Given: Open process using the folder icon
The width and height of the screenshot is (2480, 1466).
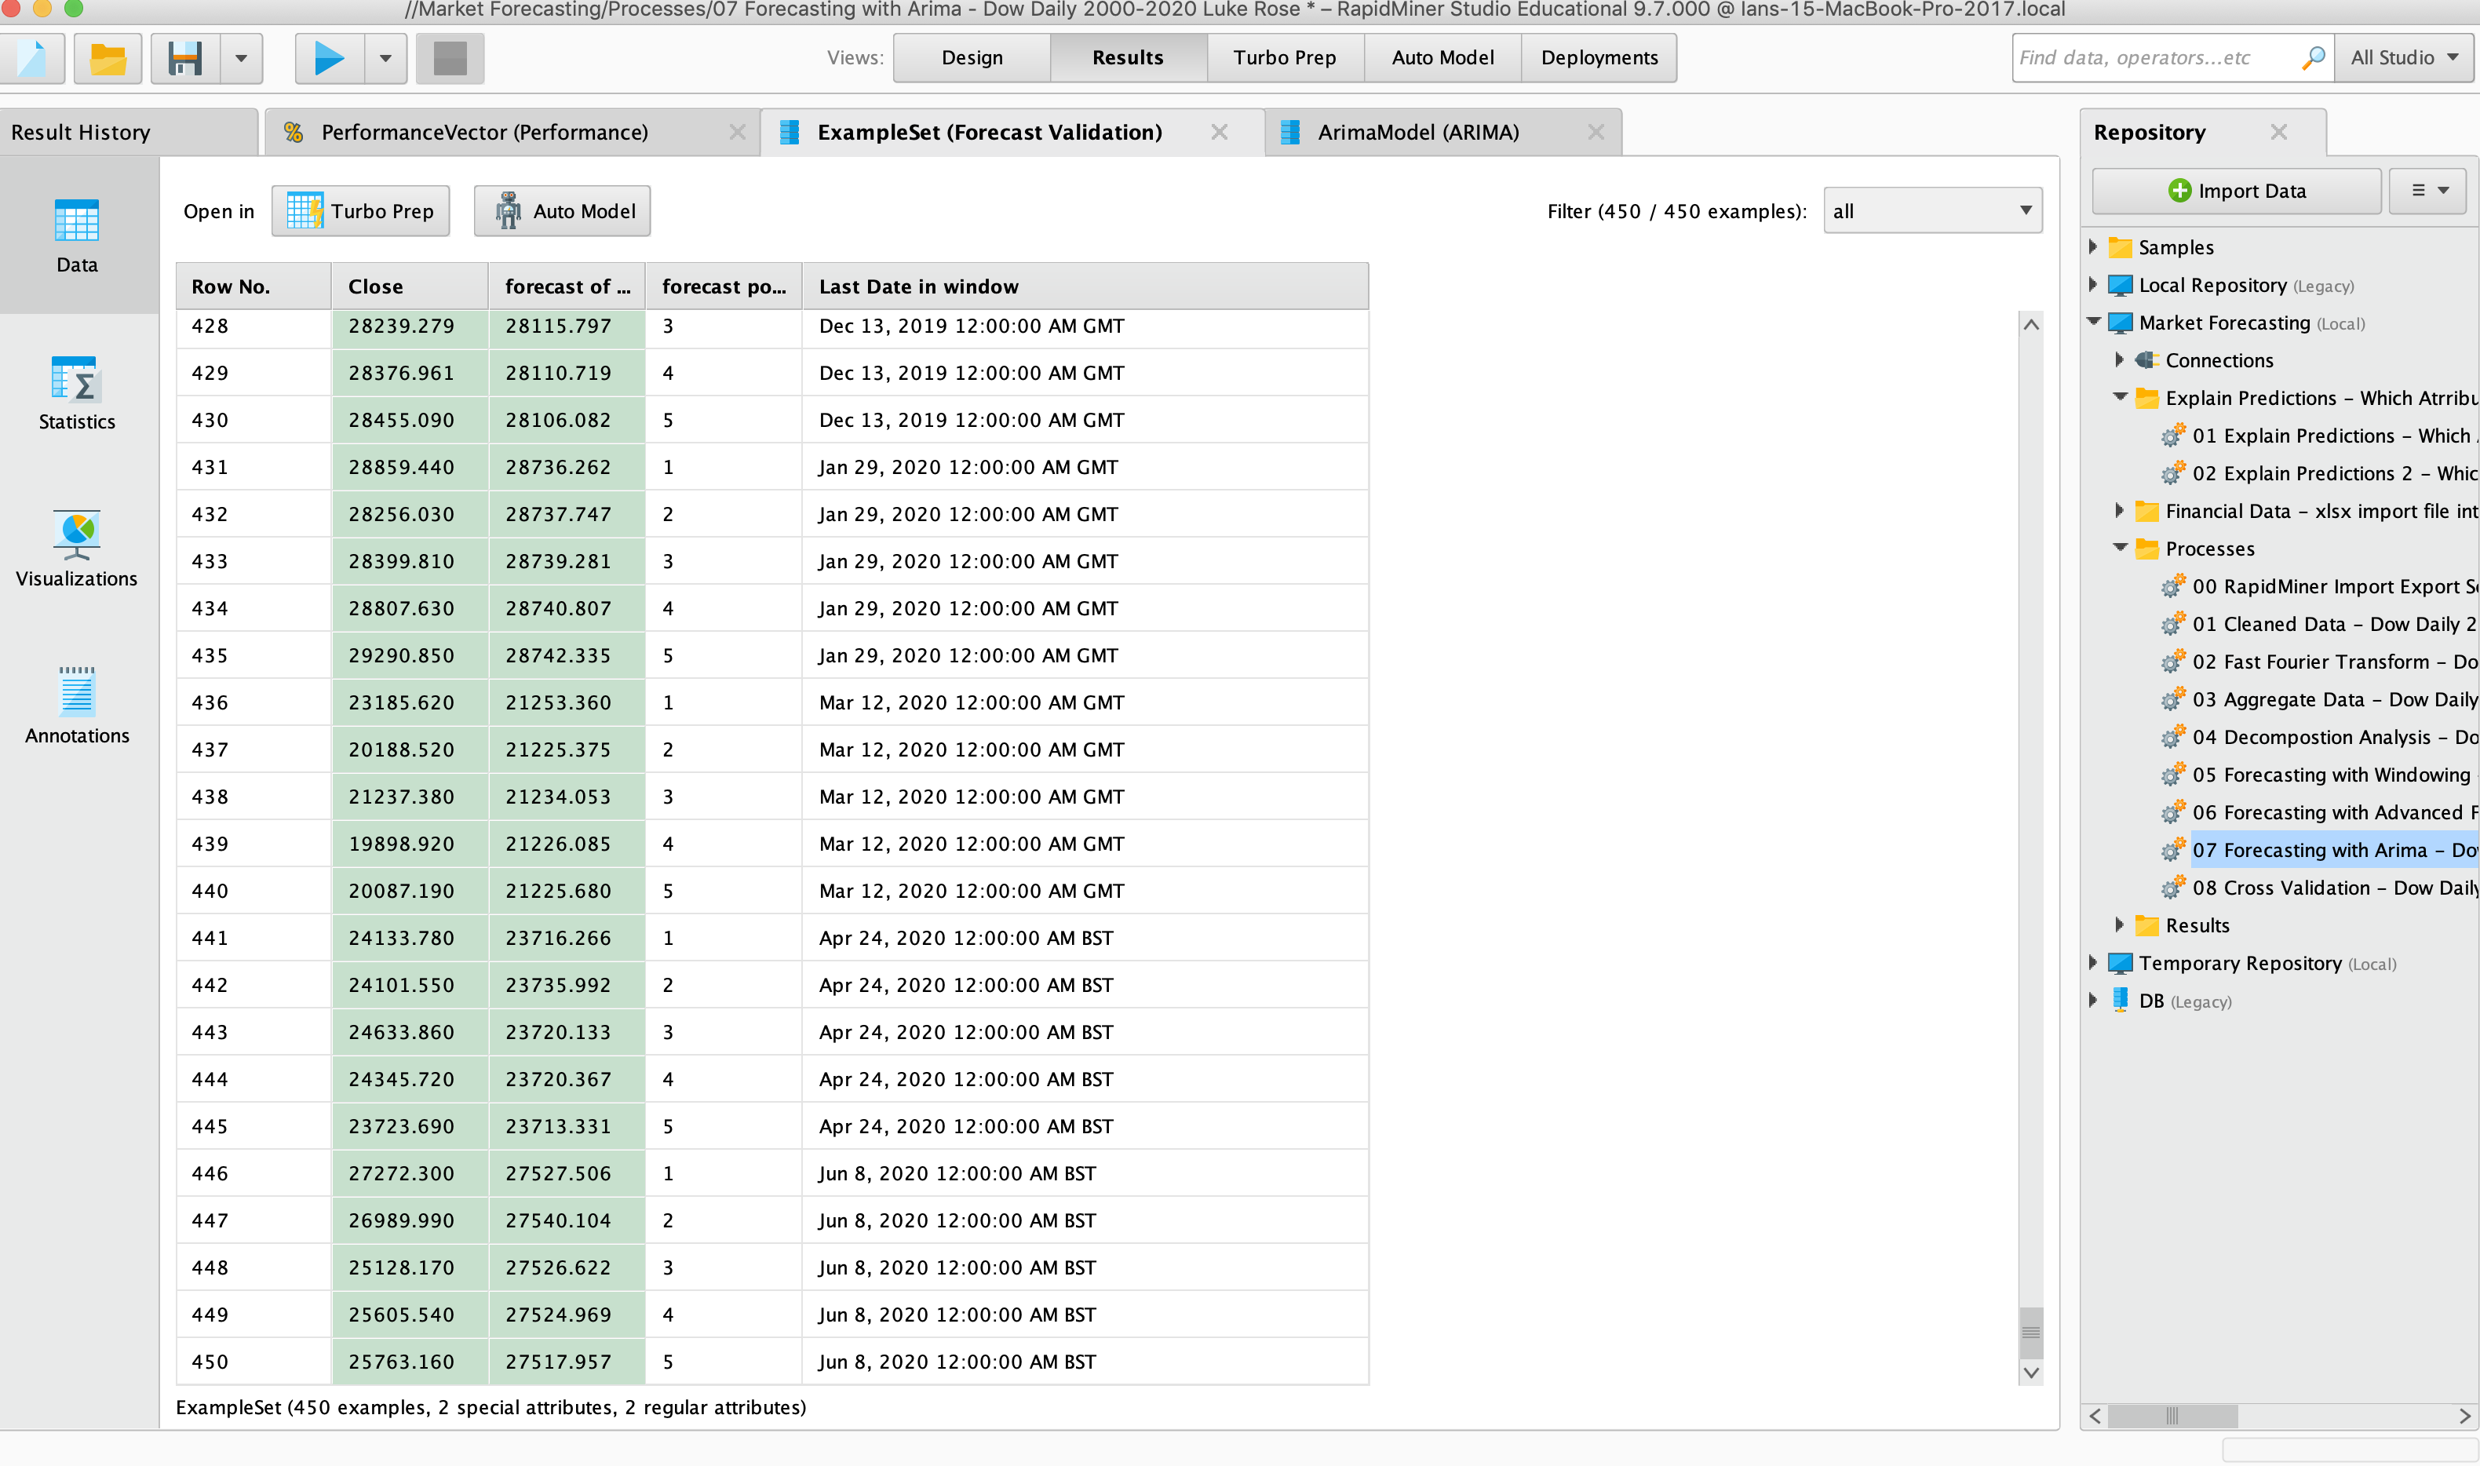Looking at the screenshot, I should (108, 58).
